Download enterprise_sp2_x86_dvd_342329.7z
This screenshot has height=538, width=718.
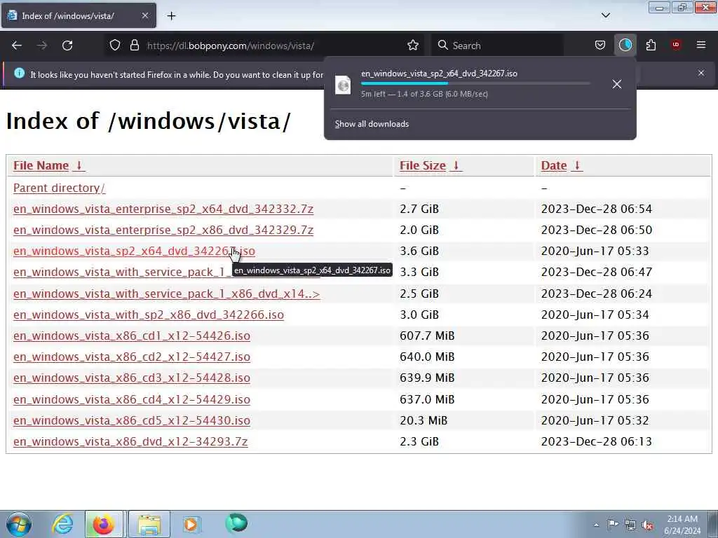pyautogui.click(x=163, y=230)
